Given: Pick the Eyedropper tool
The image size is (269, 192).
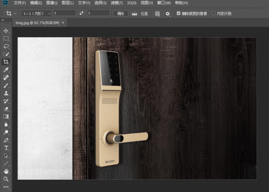Looking at the screenshot, I should [x=6, y=70].
